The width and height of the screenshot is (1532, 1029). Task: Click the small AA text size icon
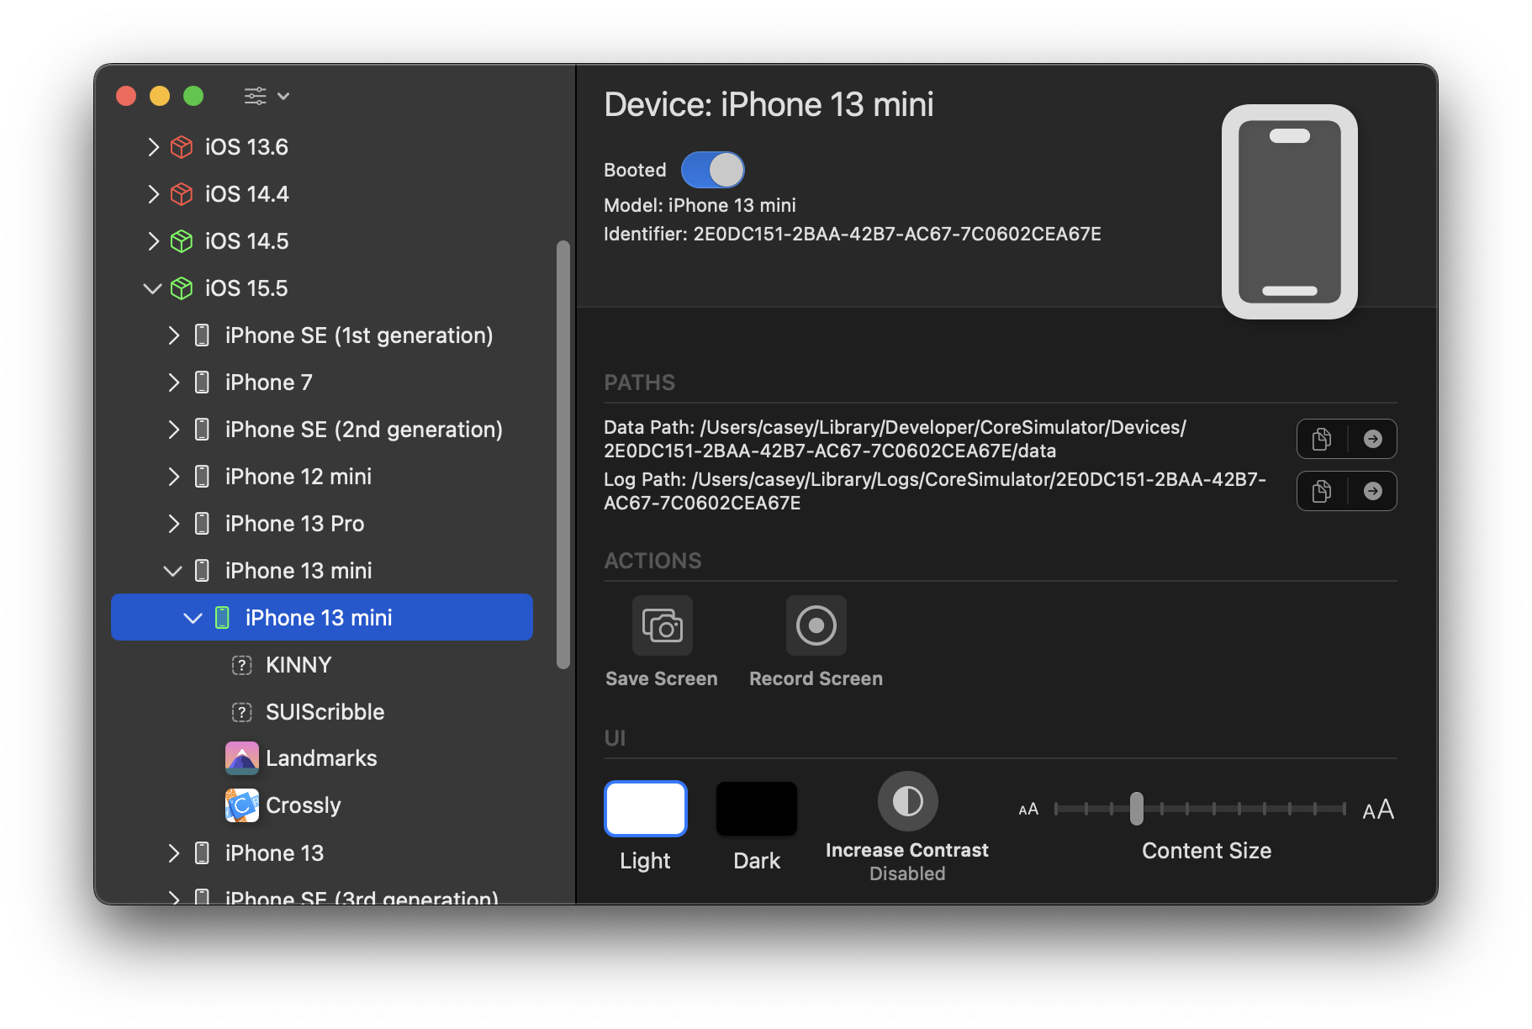tap(1028, 810)
